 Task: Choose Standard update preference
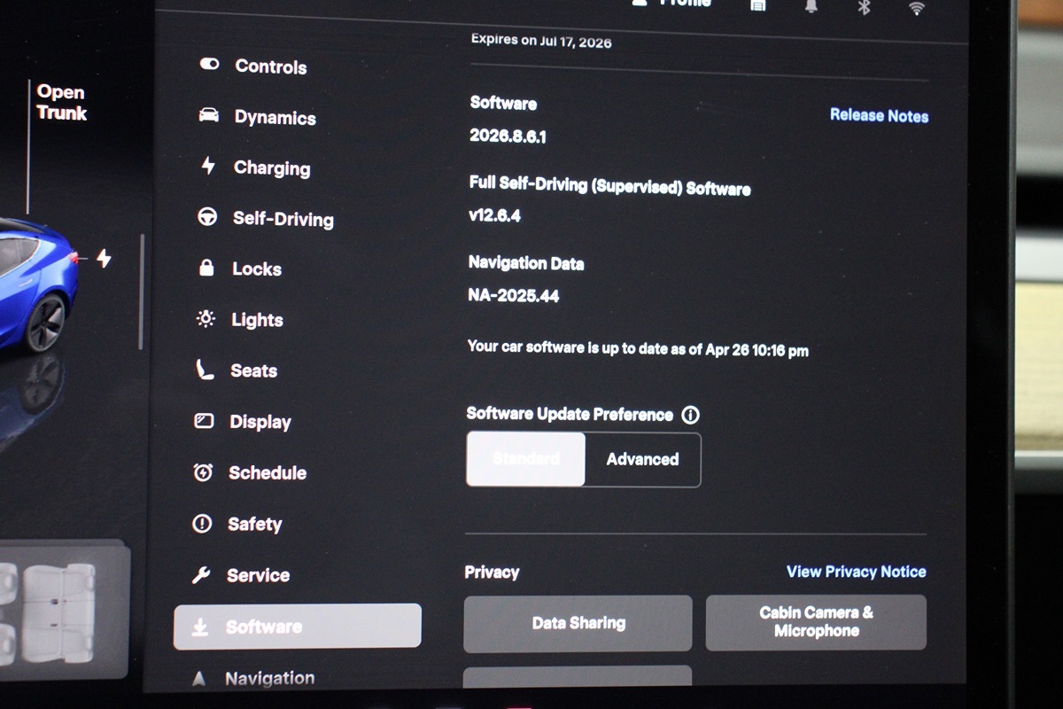526,459
